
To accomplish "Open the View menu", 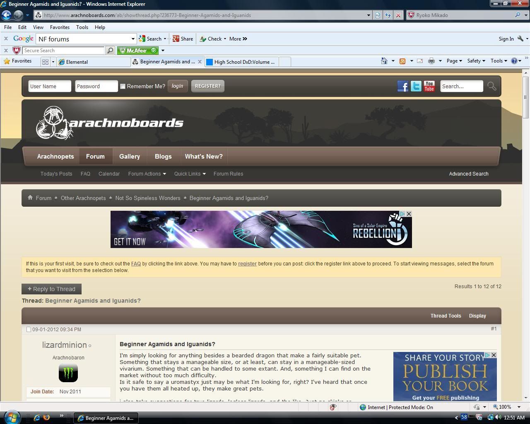I will [38, 27].
